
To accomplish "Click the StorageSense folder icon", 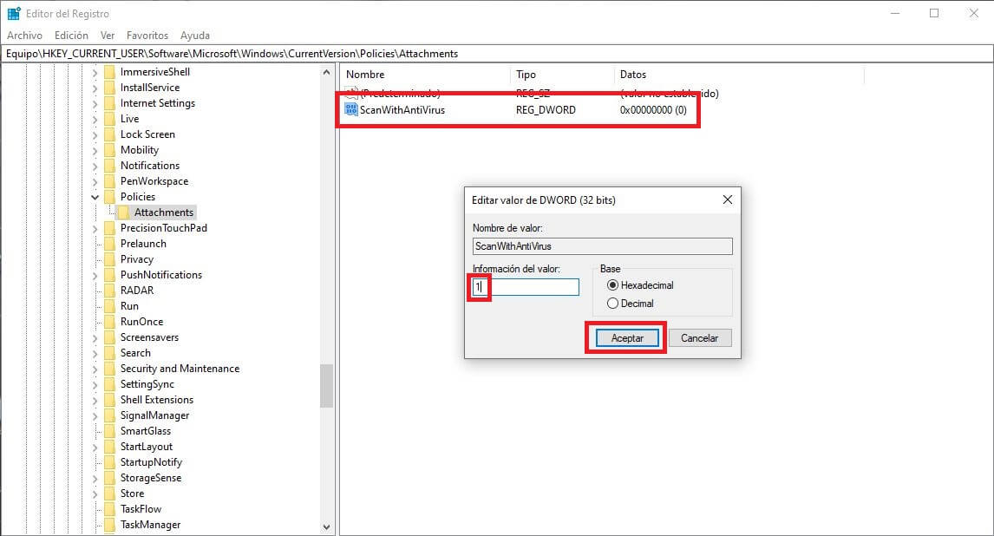I will 109,479.
